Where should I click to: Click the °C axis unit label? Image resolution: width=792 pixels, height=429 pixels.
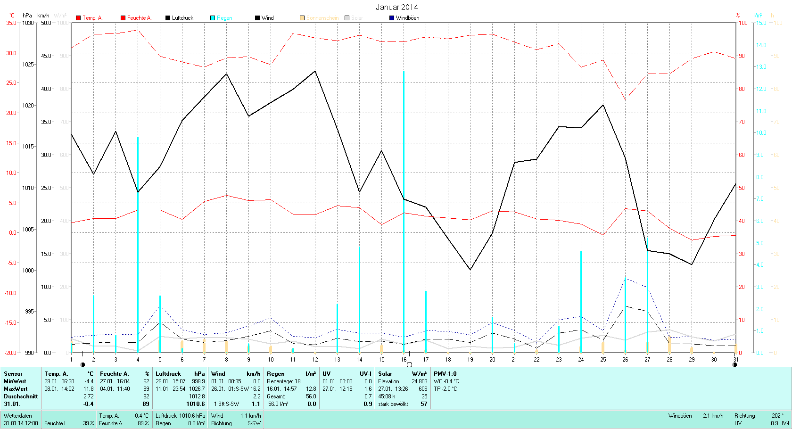click(x=12, y=16)
